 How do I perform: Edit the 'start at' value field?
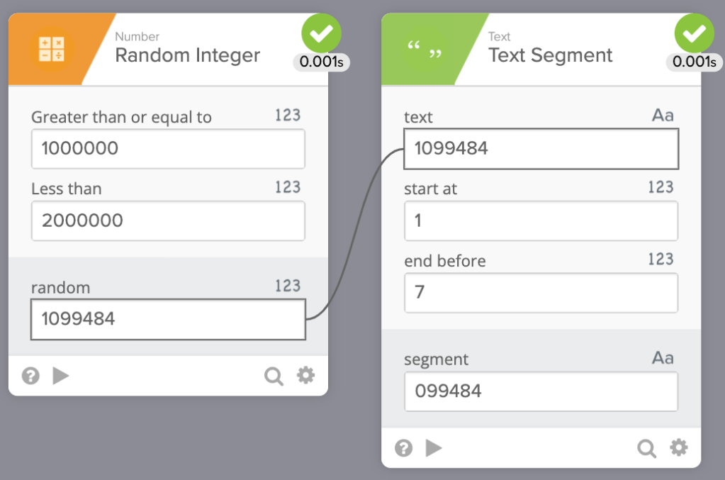click(541, 221)
